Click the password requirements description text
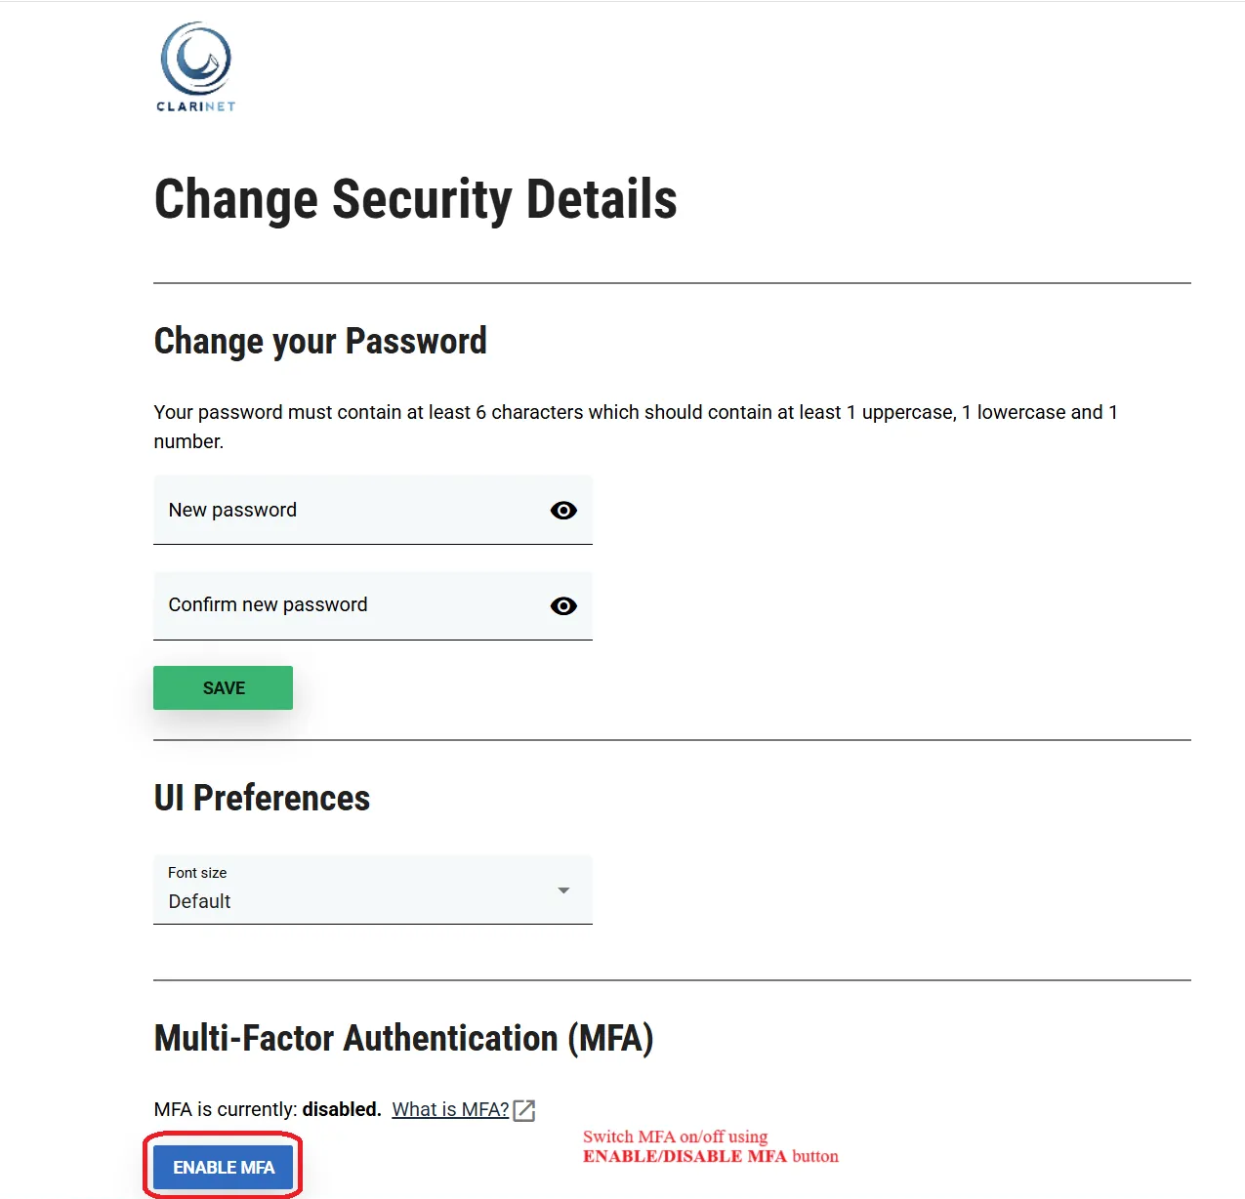Viewport: 1245px width, 1199px height. [635, 426]
